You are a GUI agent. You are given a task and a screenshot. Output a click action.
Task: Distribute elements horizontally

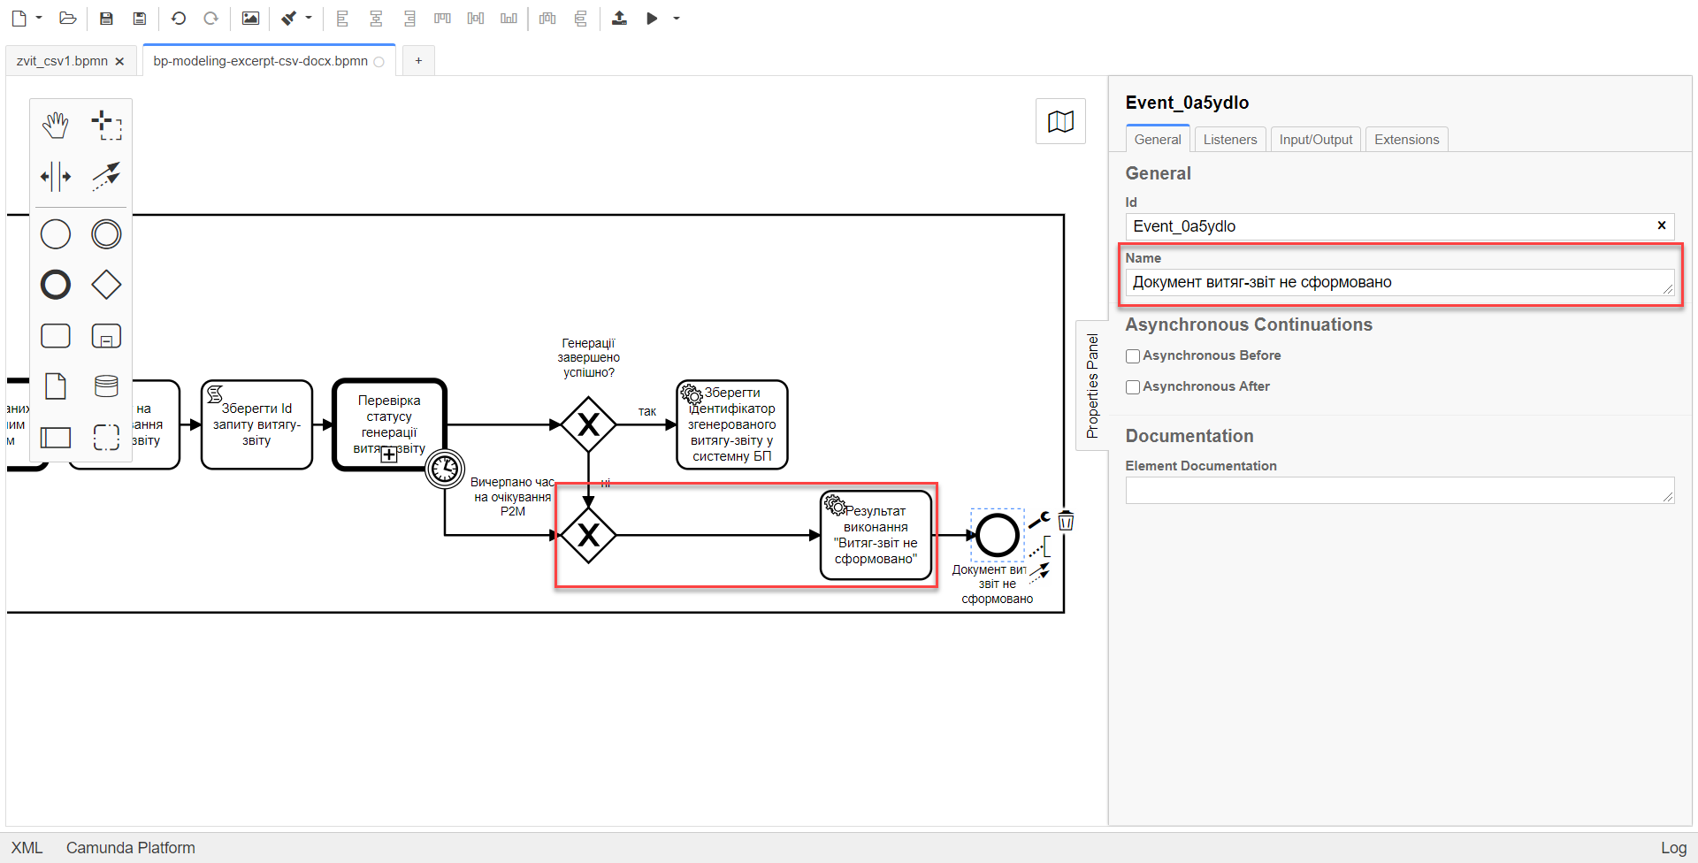[x=547, y=18]
